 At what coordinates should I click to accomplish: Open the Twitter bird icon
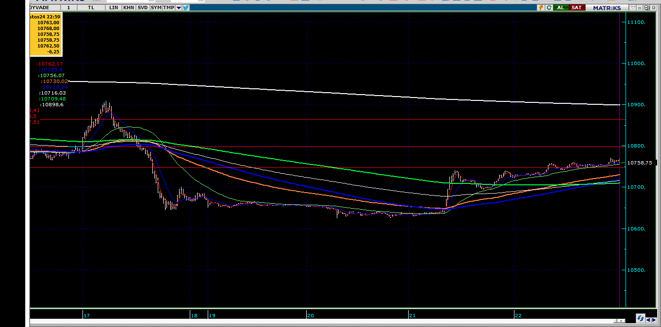coord(186,7)
